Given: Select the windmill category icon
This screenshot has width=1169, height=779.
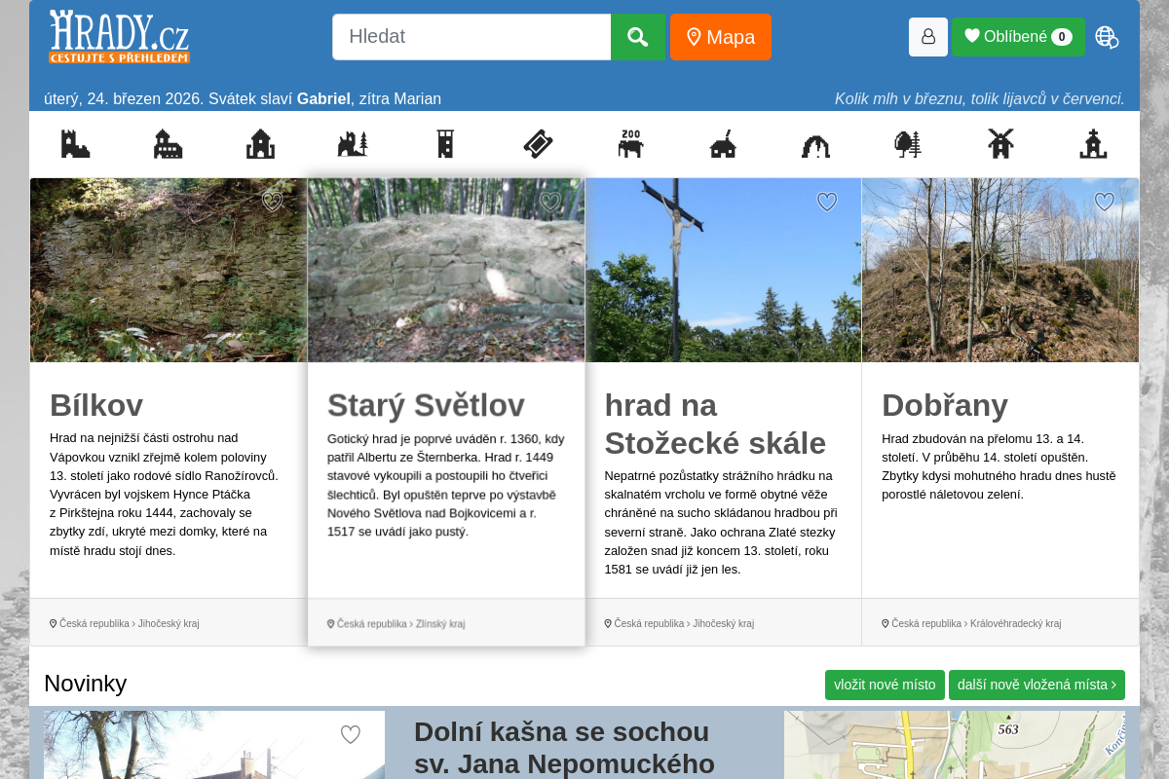Looking at the screenshot, I should click(1000, 144).
